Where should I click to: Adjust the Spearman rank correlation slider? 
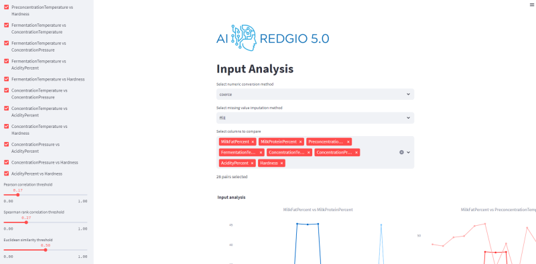[x=26, y=222]
